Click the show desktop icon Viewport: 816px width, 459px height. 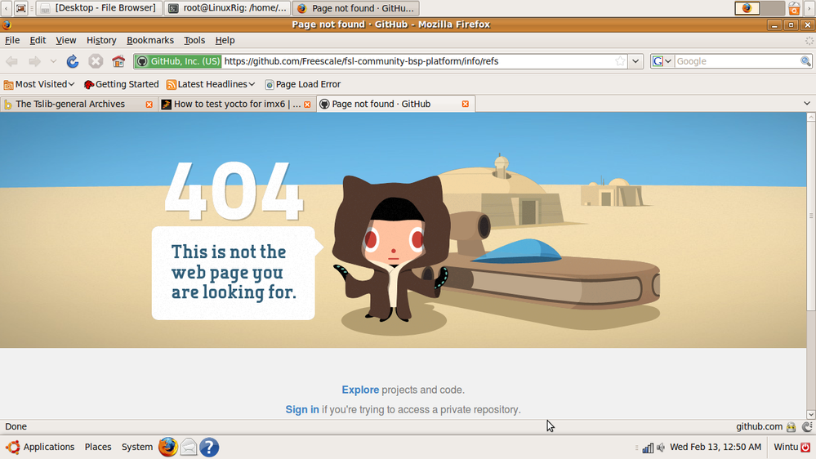20,8
